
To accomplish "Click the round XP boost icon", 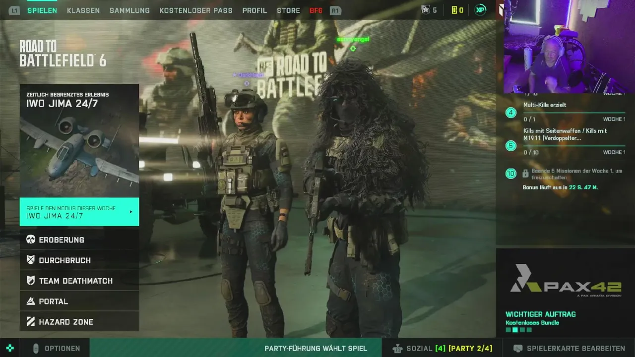I will pos(480,10).
